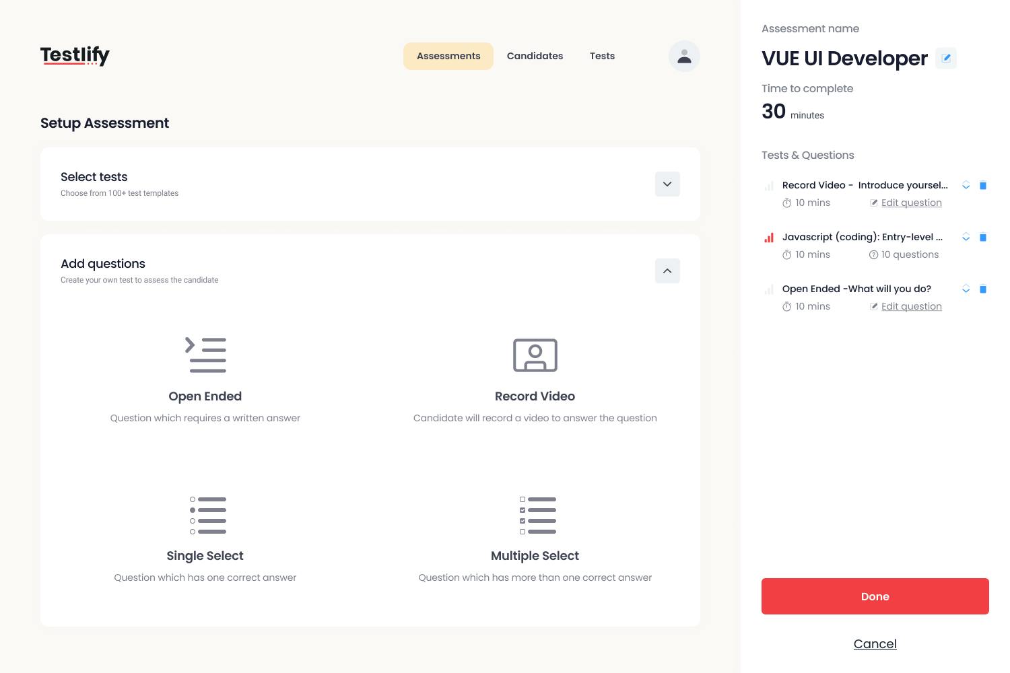This screenshot has height=673, width=1010.
Task: Open the user profile avatar
Action: 684,56
